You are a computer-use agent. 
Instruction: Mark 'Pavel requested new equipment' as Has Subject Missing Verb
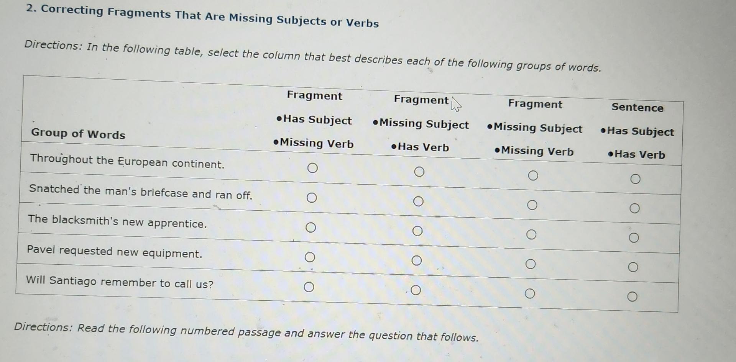(310, 257)
